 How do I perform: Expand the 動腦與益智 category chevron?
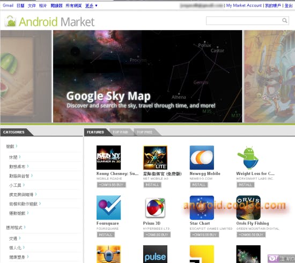[x=32, y=176]
